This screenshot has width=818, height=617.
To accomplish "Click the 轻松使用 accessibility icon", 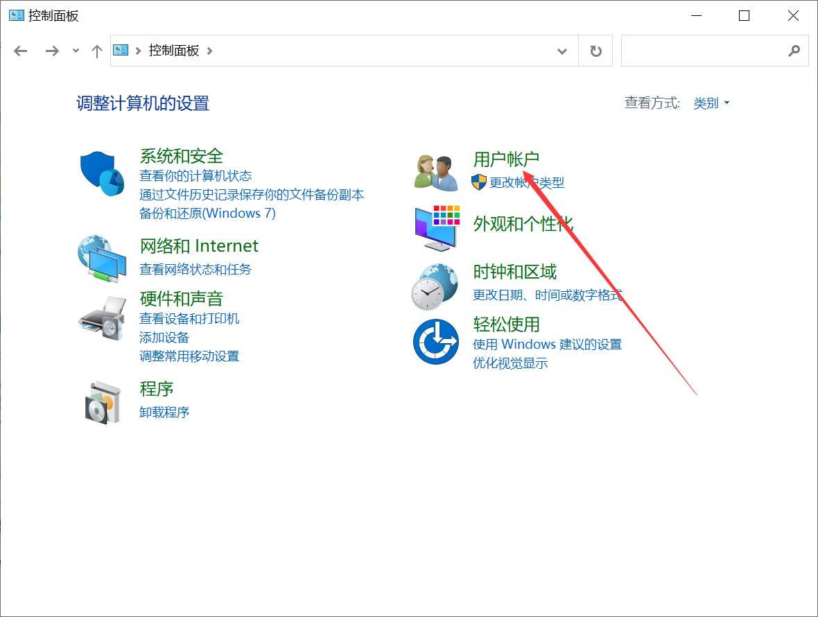I will tap(435, 340).
